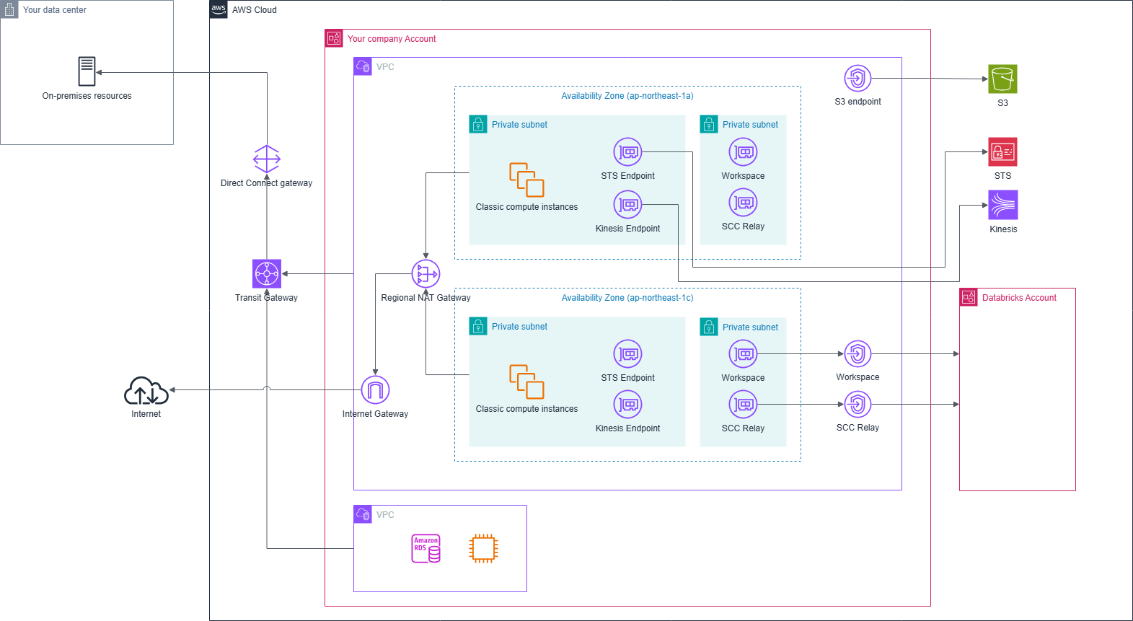Screen dimensions: 1133x621
Task: Select the "AWS Cloud" label
Action: pyautogui.click(x=255, y=10)
